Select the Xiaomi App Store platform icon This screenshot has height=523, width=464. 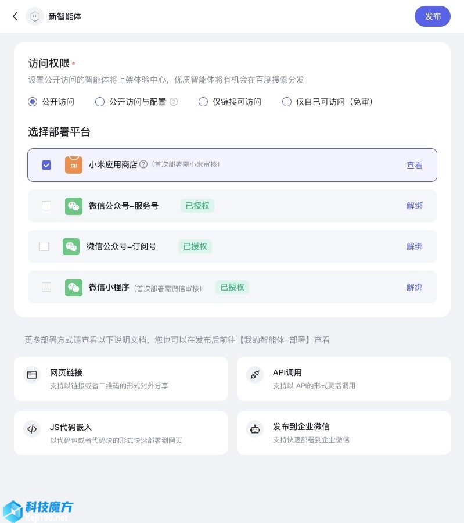[x=74, y=165]
